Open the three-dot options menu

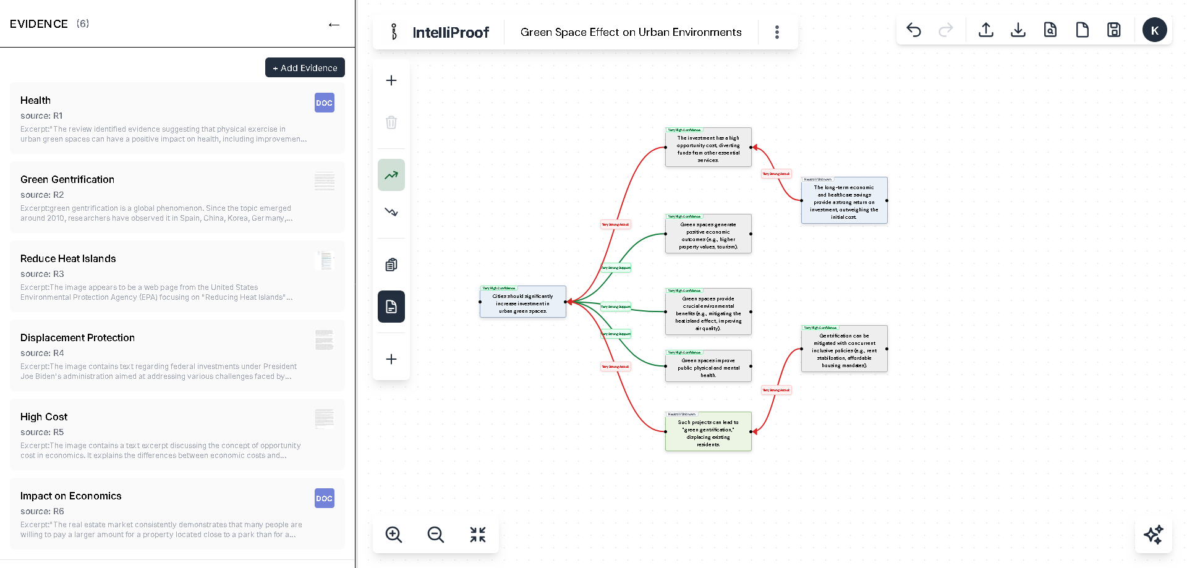pos(777,32)
